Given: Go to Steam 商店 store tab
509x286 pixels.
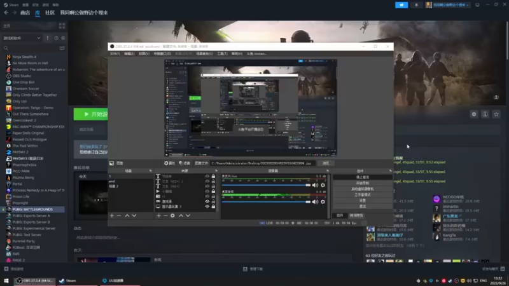Looking at the screenshot, I should point(25,13).
